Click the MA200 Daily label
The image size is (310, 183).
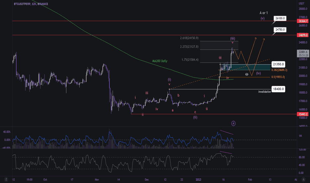(x=160, y=61)
